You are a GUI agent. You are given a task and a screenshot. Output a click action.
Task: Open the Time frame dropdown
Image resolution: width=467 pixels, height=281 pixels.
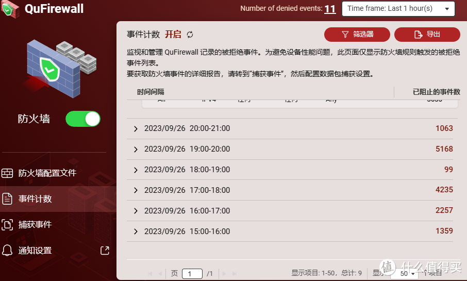pos(398,9)
